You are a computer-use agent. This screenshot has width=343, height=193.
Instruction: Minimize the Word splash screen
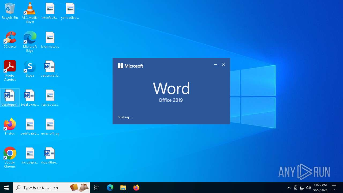pyautogui.click(x=215, y=65)
